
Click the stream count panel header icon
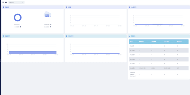click(x=66, y=7)
